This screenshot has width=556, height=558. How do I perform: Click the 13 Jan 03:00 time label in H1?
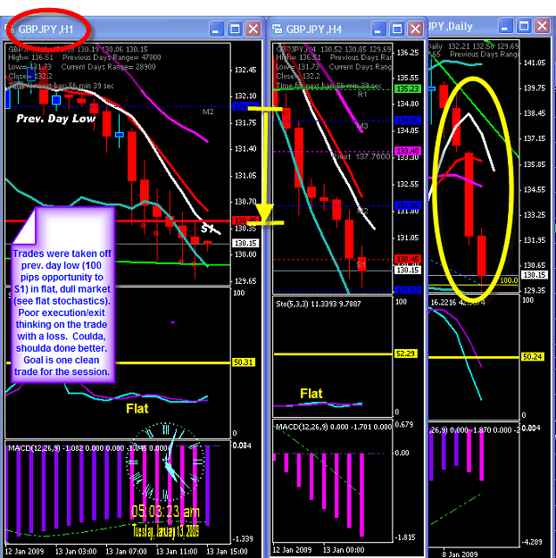pos(76,551)
